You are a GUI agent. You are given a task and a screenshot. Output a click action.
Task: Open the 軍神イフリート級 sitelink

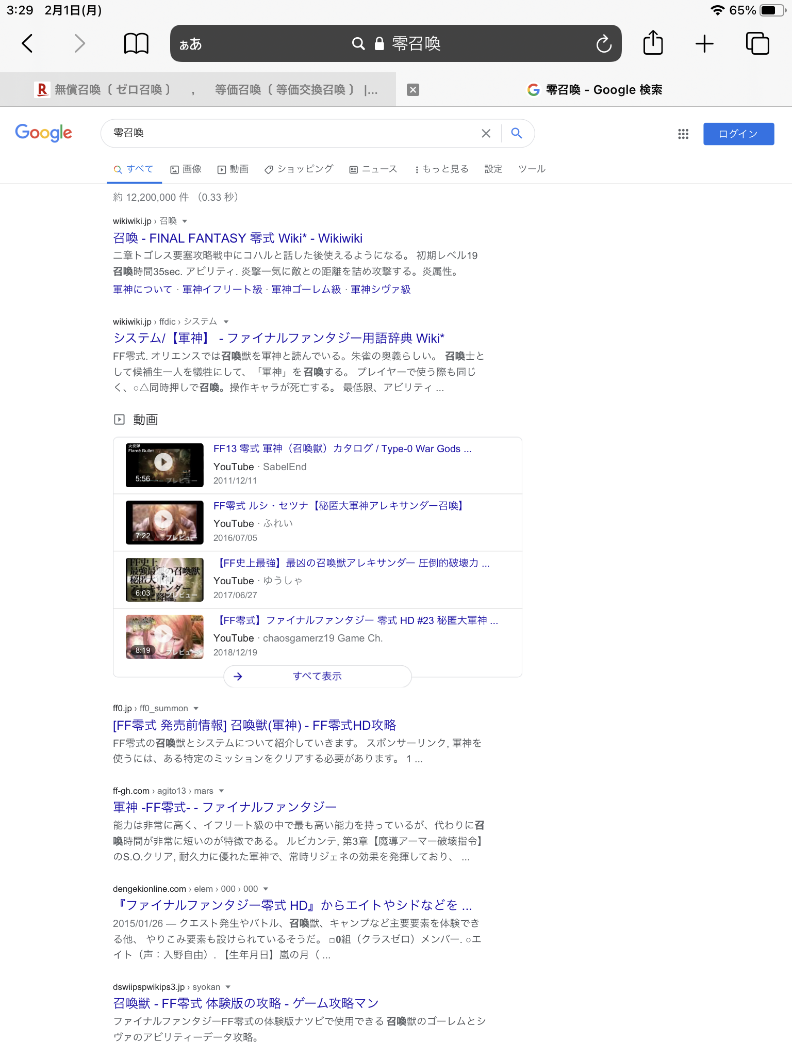click(222, 290)
